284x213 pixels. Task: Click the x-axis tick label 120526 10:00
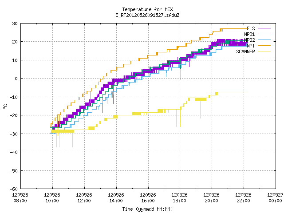click(x=52, y=198)
